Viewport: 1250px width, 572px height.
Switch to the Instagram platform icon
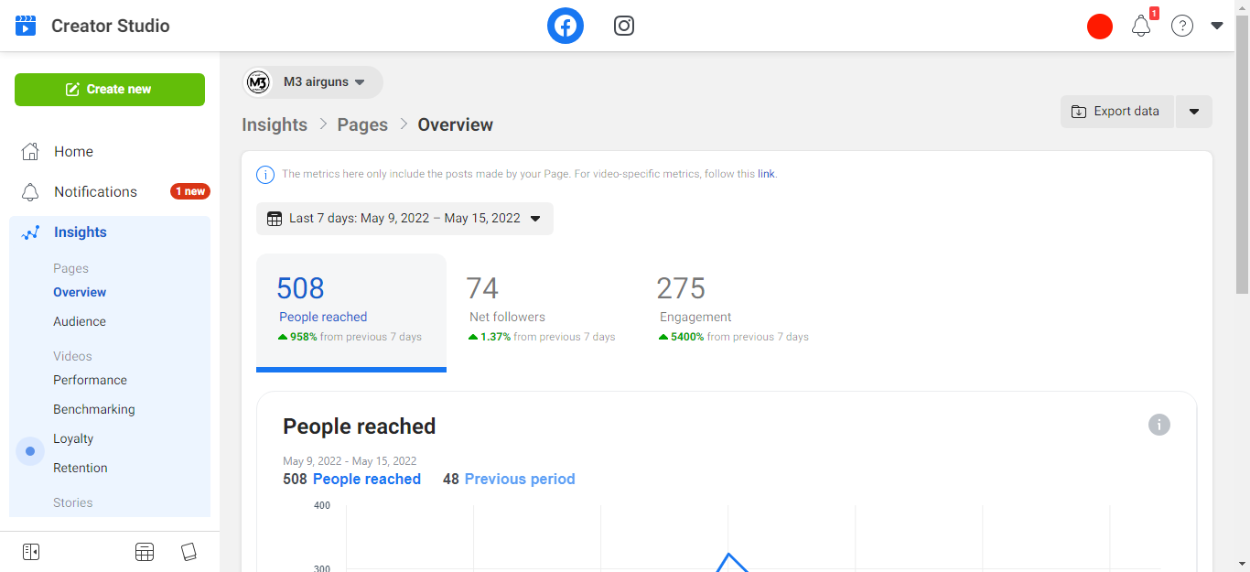[x=624, y=26]
